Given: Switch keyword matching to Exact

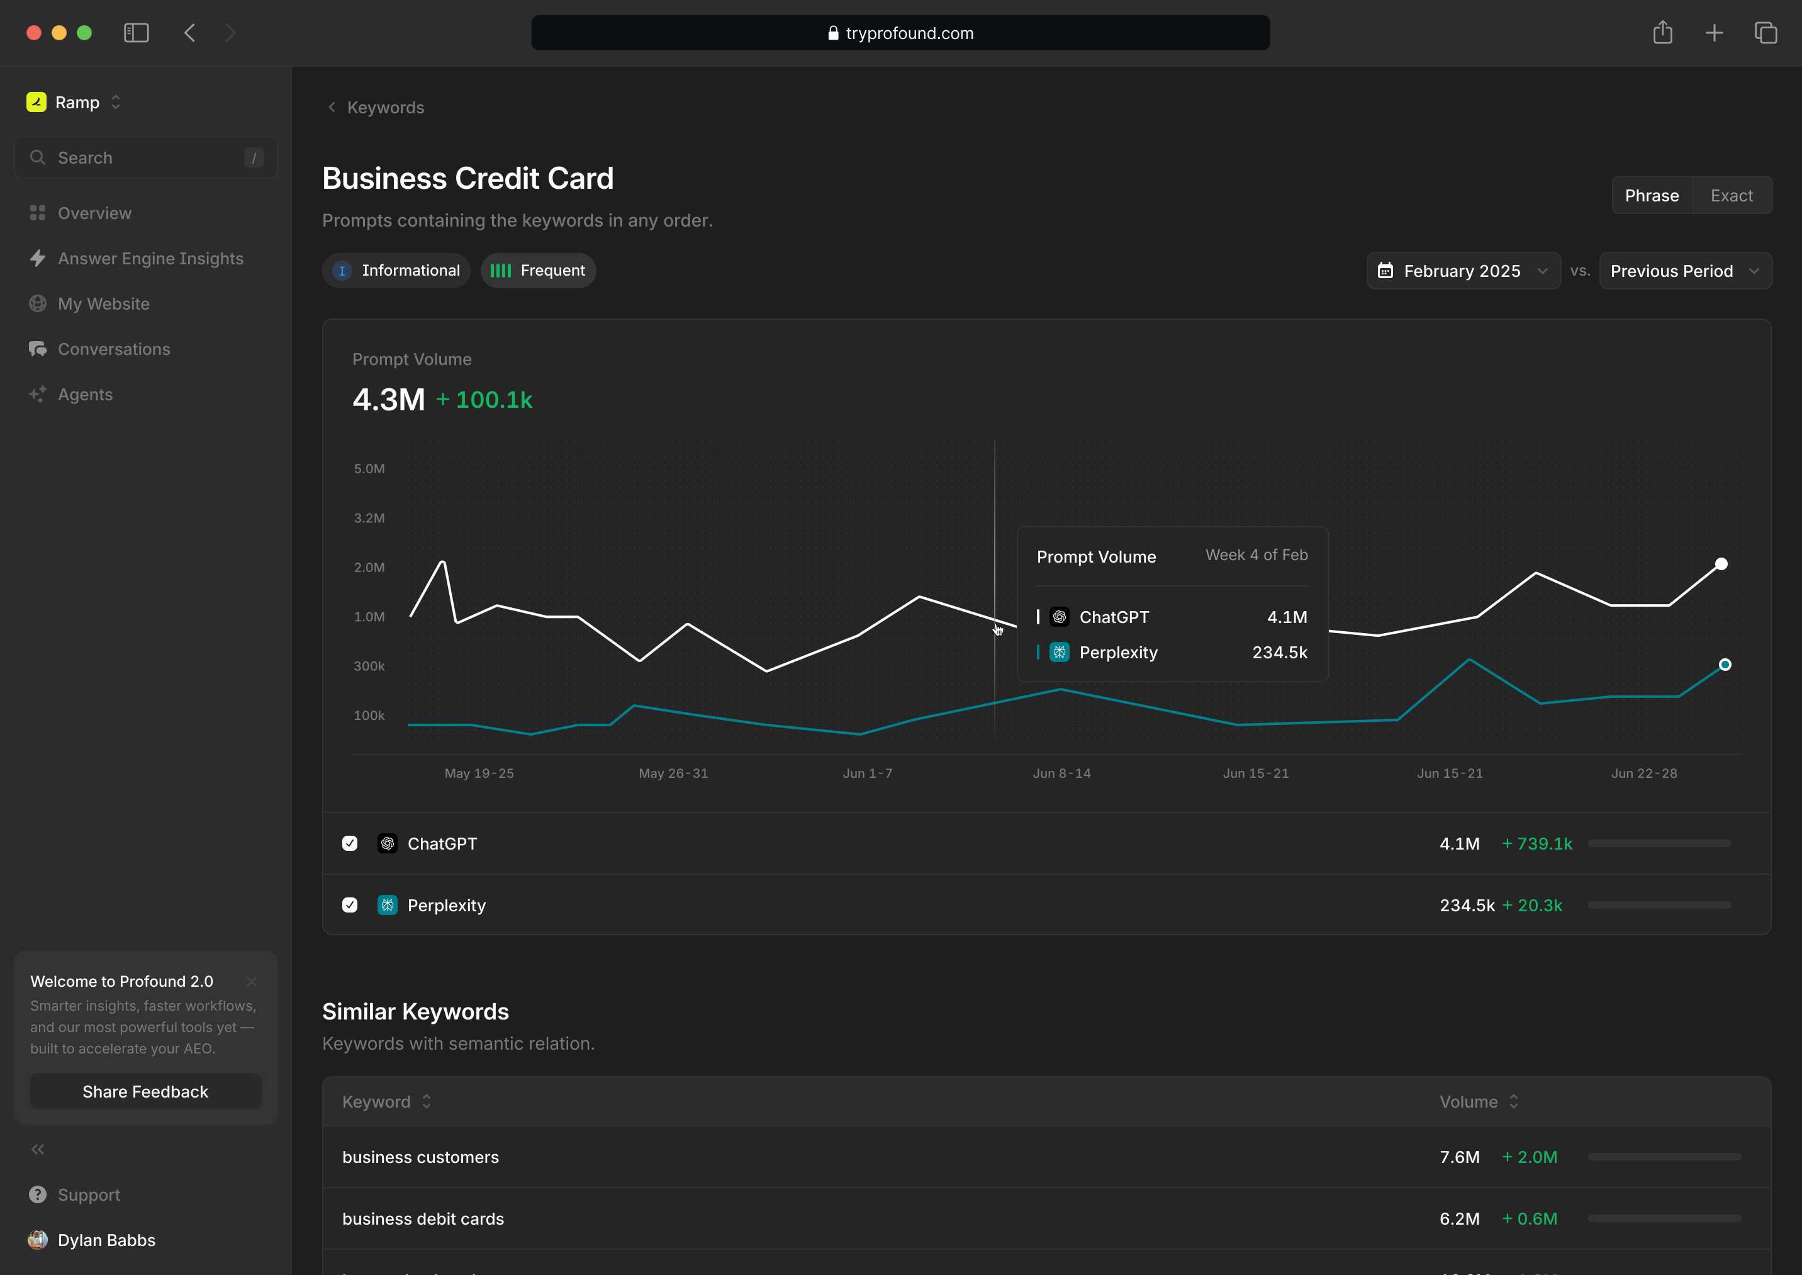Looking at the screenshot, I should click(1732, 196).
